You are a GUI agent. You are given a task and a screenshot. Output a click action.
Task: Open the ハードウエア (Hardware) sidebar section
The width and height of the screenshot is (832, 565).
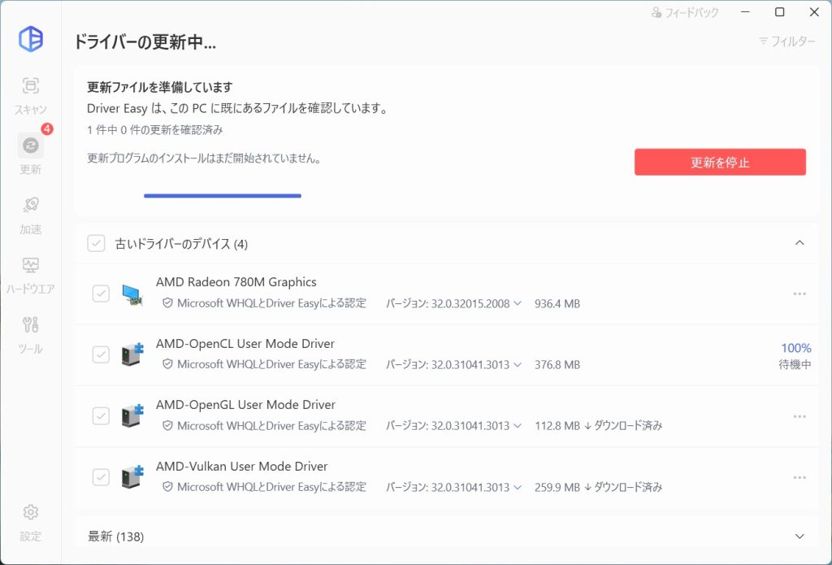(x=30, y=275)
